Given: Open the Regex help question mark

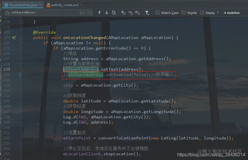Looking at the screenshot, I should (x=218, y=13).
